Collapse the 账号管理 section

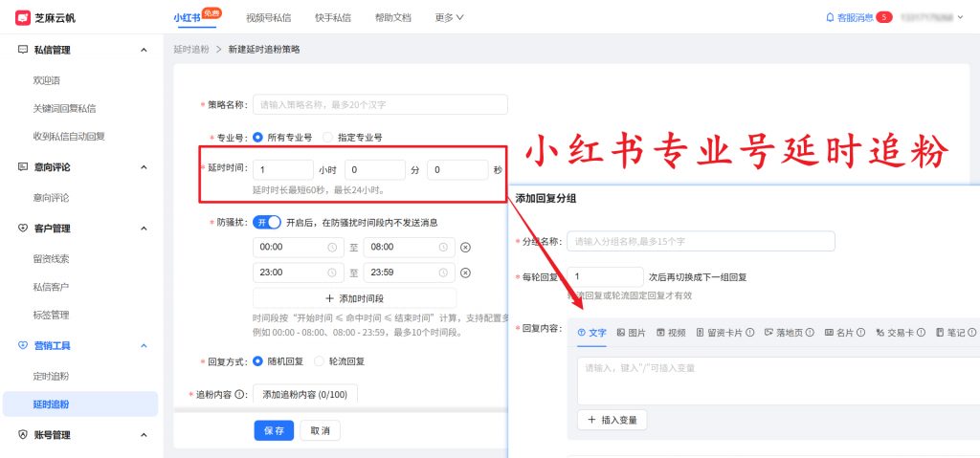pos(144,435)
